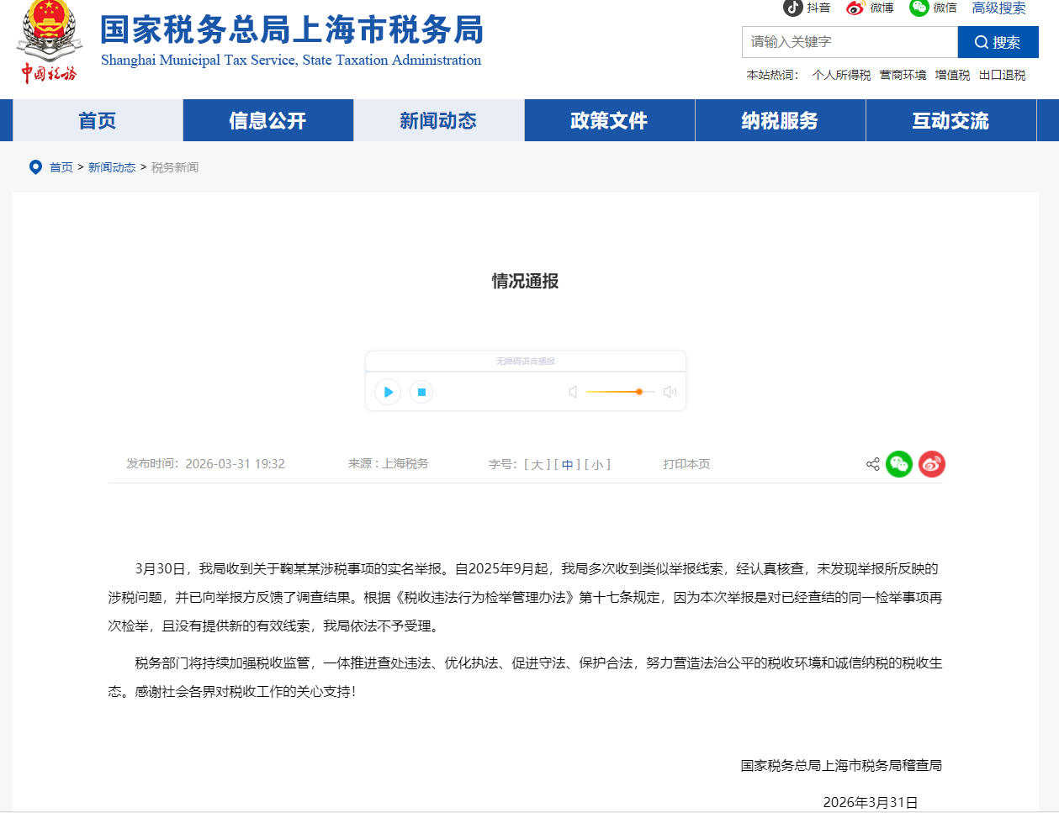
Task: Mute the audio player volume icon
Action: 573,392
